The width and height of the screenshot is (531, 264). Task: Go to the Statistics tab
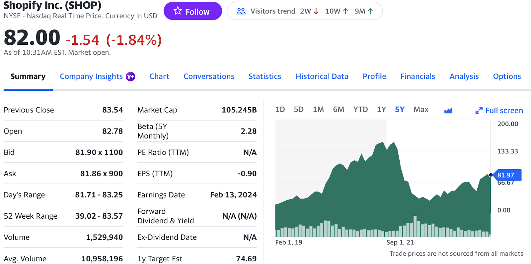point(265,77)
